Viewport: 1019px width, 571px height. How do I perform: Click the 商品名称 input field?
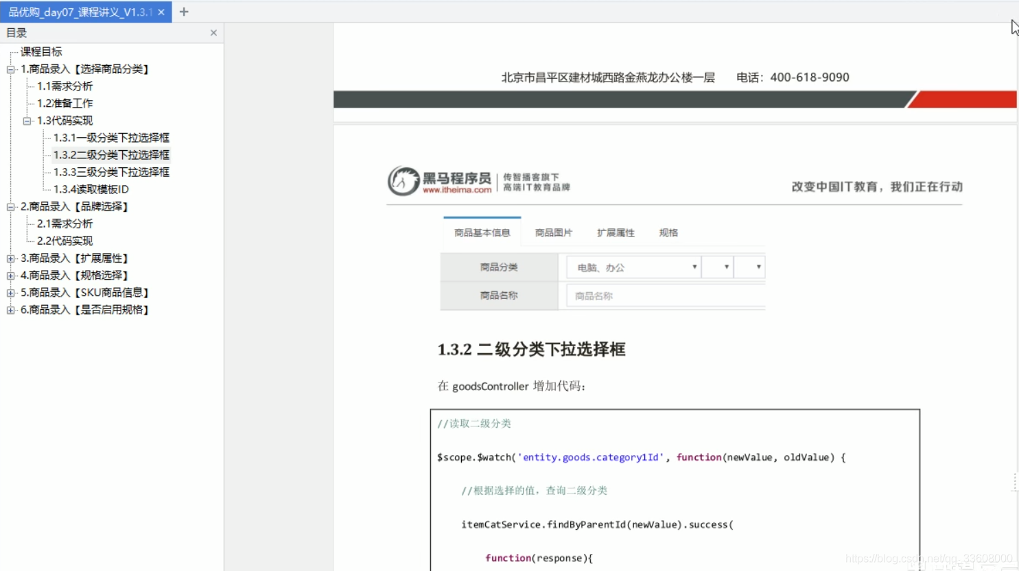(666, 296)
